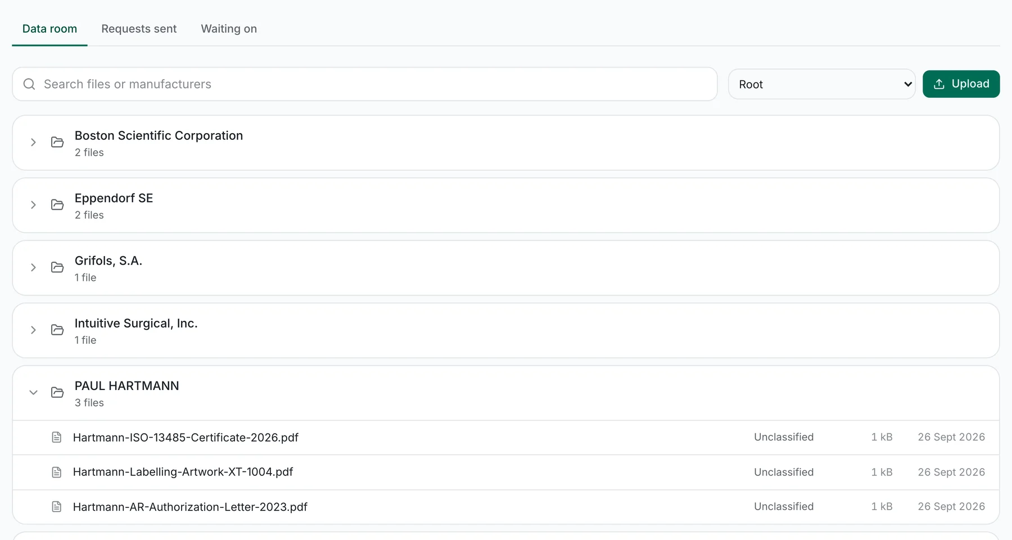Click the date on ISO-13485 certificate row

click(x=951, y=437)
